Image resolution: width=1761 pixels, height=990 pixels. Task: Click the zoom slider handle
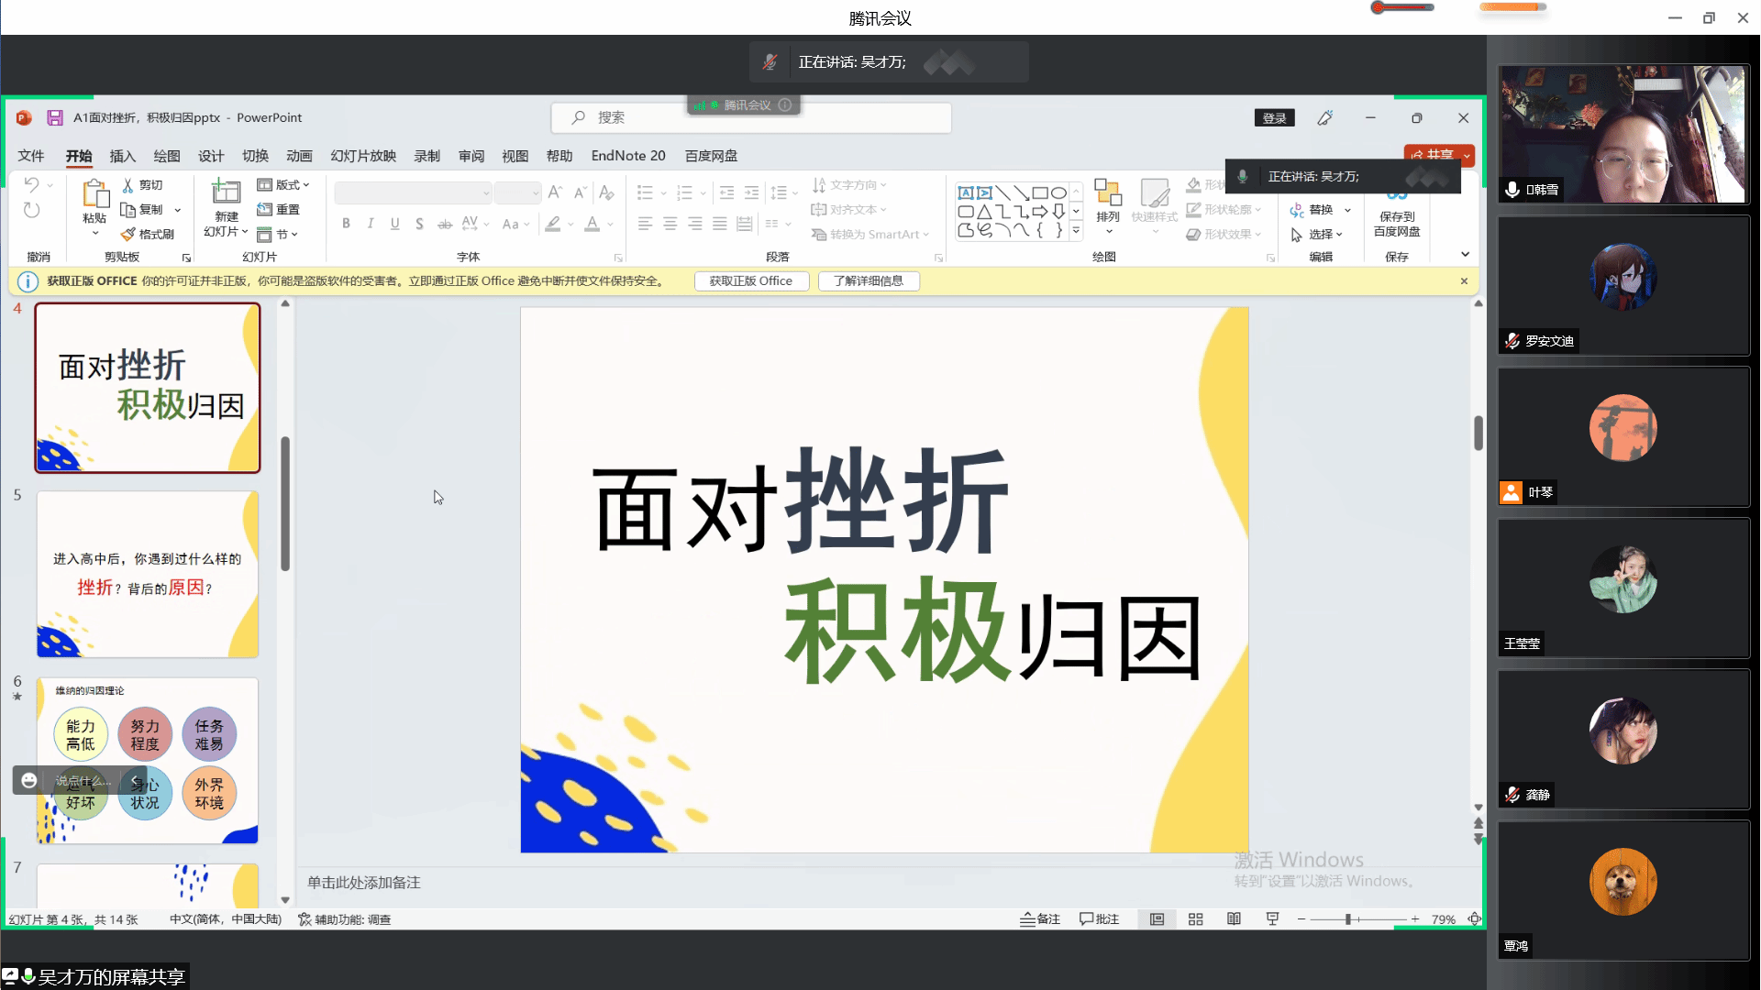[x=1348, y=919]
